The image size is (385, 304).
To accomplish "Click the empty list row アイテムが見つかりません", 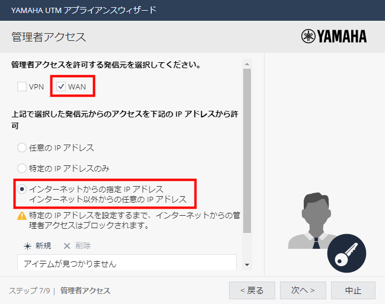I will [x=127, y=263].
